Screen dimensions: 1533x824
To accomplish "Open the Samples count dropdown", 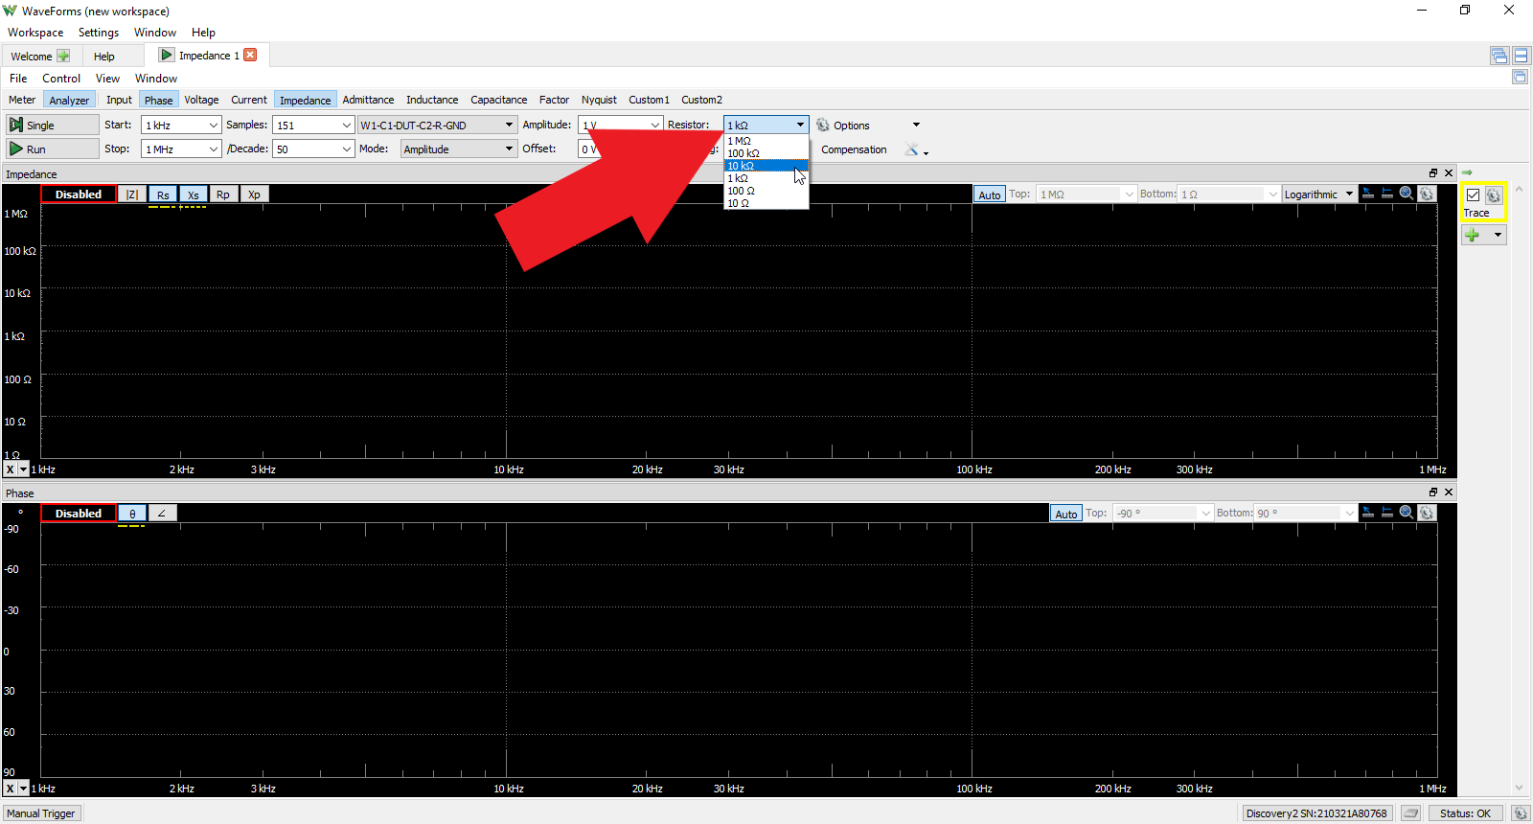I will coord(346,126).
